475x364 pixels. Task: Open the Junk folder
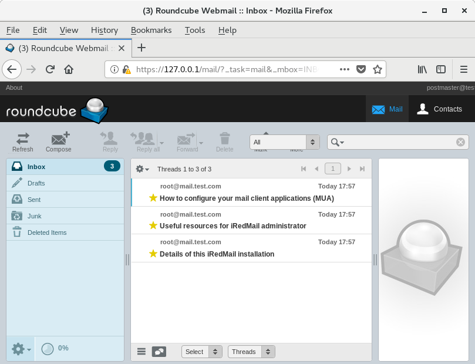coord(35,215)
